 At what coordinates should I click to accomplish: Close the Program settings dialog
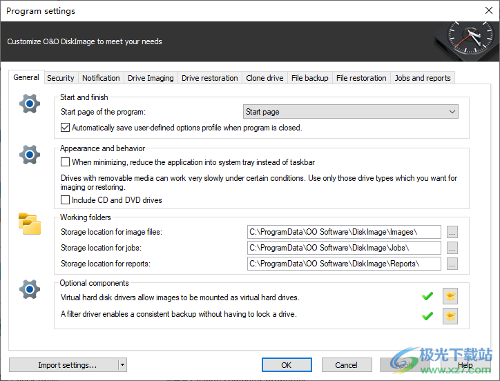pos(488,10)
